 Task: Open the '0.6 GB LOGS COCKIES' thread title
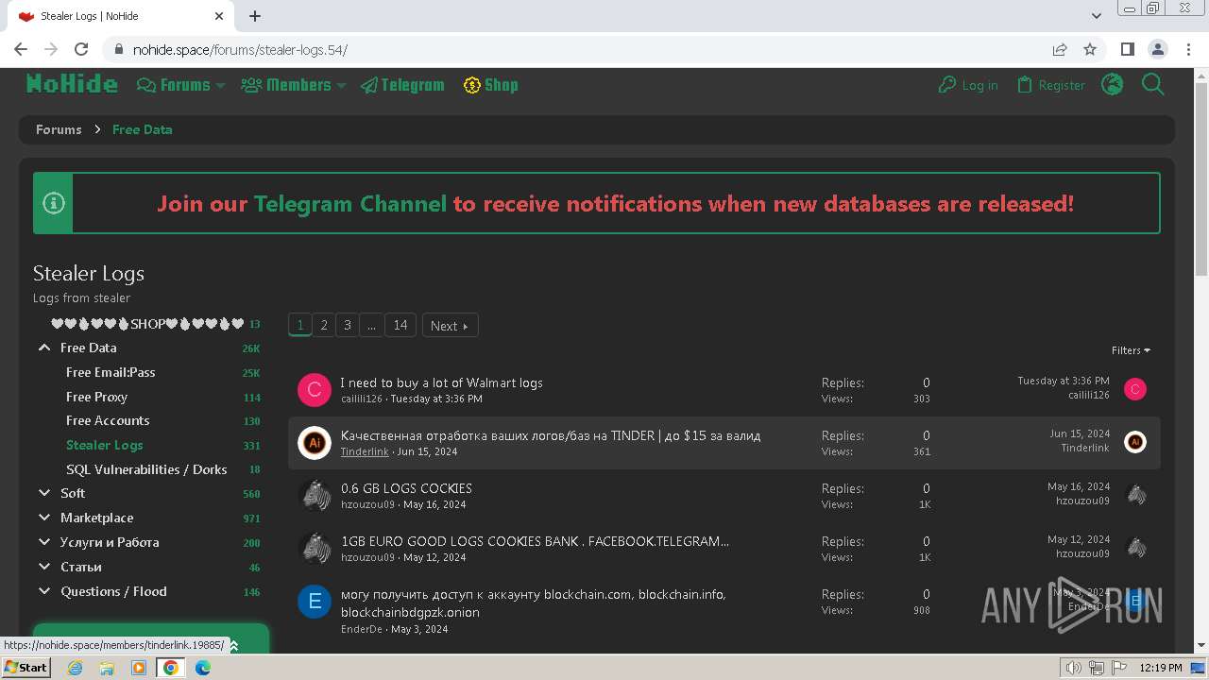(406, 488)
